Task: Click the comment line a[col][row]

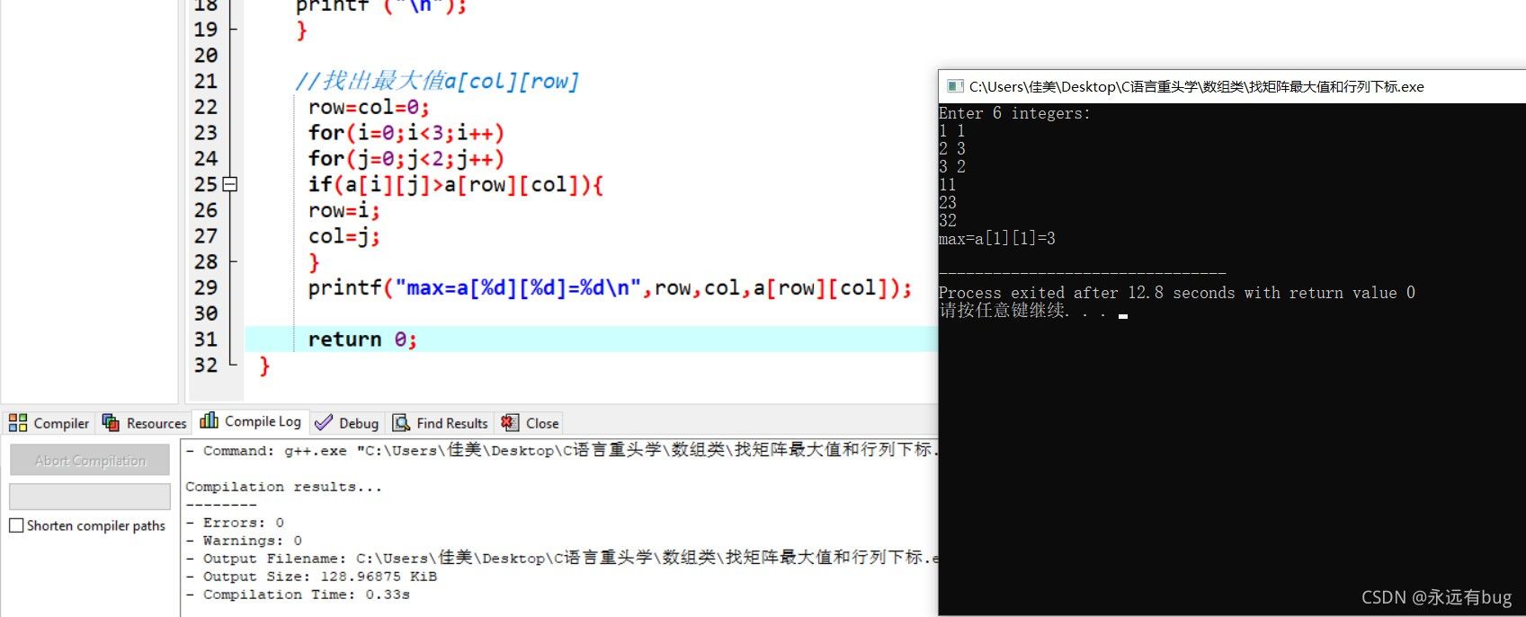Action: pos(437,81)
